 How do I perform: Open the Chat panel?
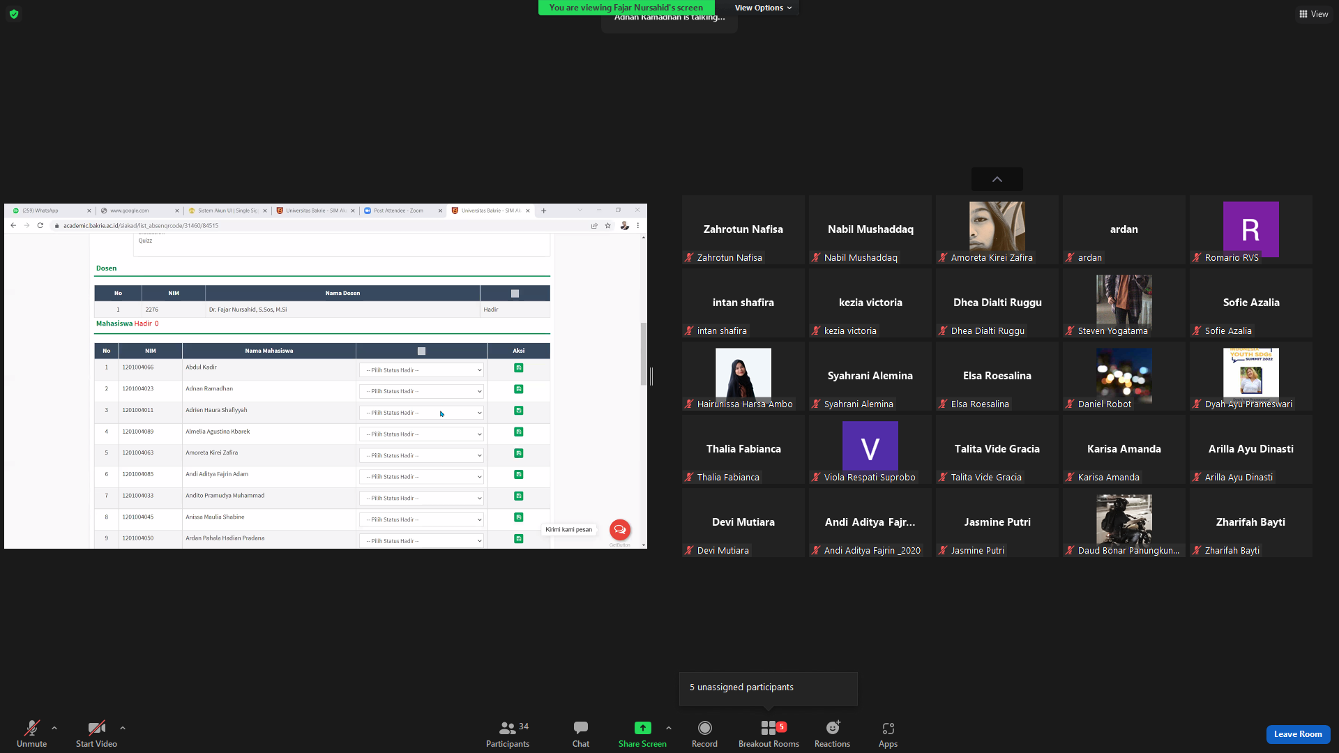(581, 733)
